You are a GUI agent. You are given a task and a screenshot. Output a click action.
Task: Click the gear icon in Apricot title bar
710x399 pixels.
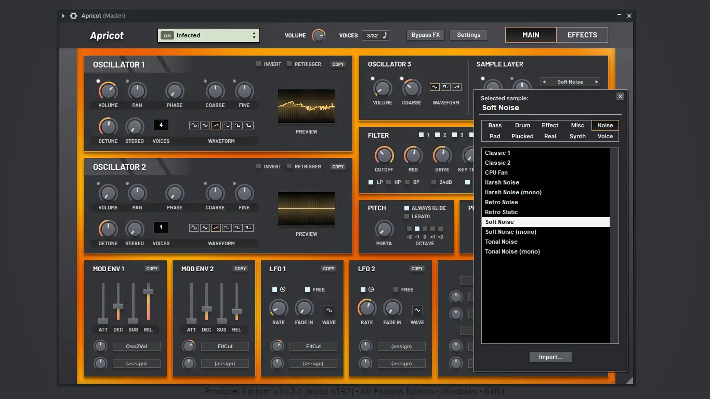74,16
